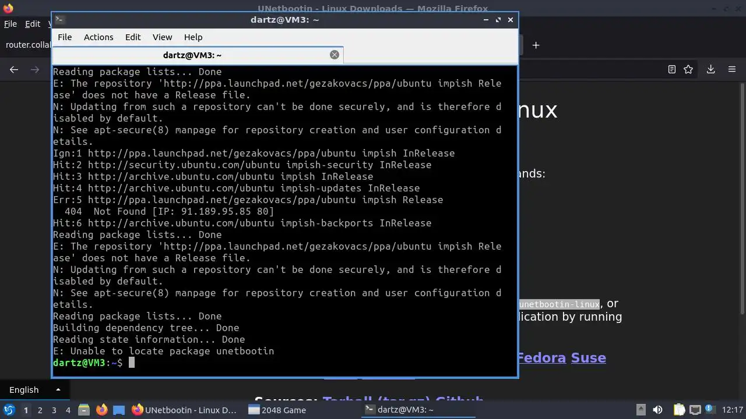
Task: Click the 12:17 clock
Action: click(733, 410)
